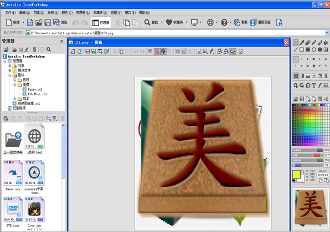Select Web Mini.icl in the tree

(37, 94)
